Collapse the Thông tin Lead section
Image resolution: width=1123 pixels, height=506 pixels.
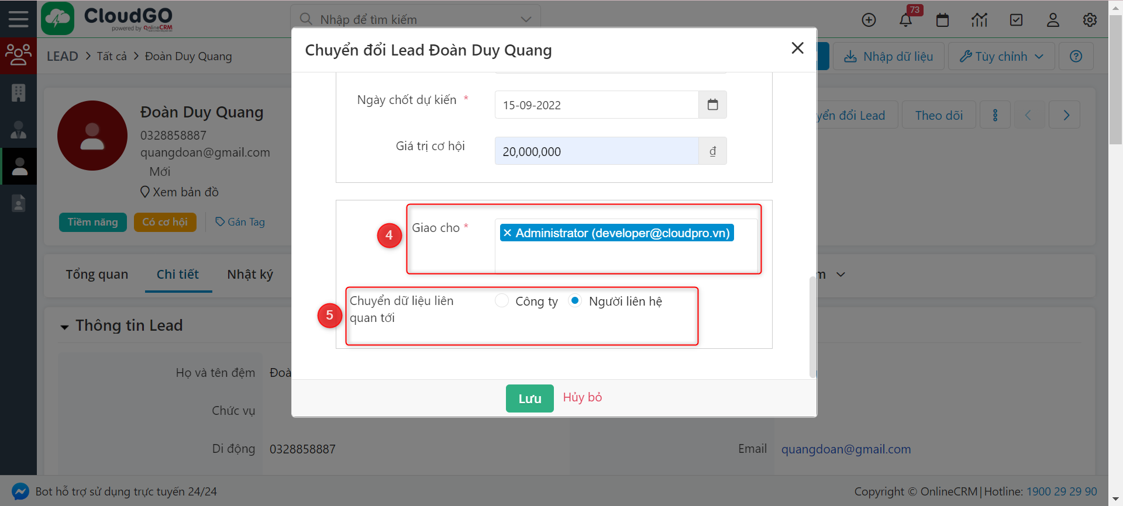click(65, 327)
